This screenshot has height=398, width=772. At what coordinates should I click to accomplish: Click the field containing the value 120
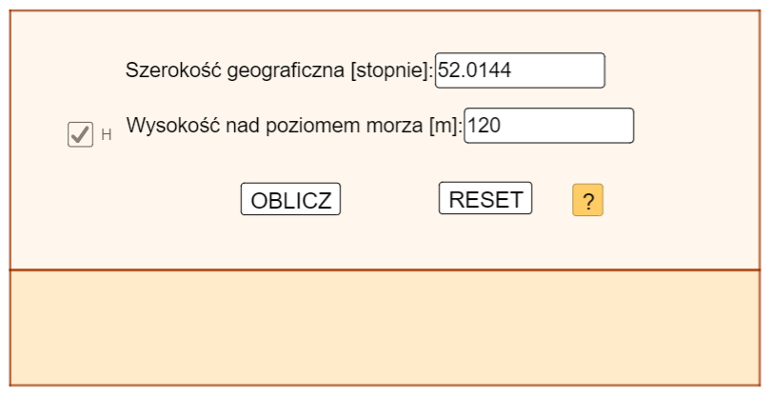pos(548,126)
